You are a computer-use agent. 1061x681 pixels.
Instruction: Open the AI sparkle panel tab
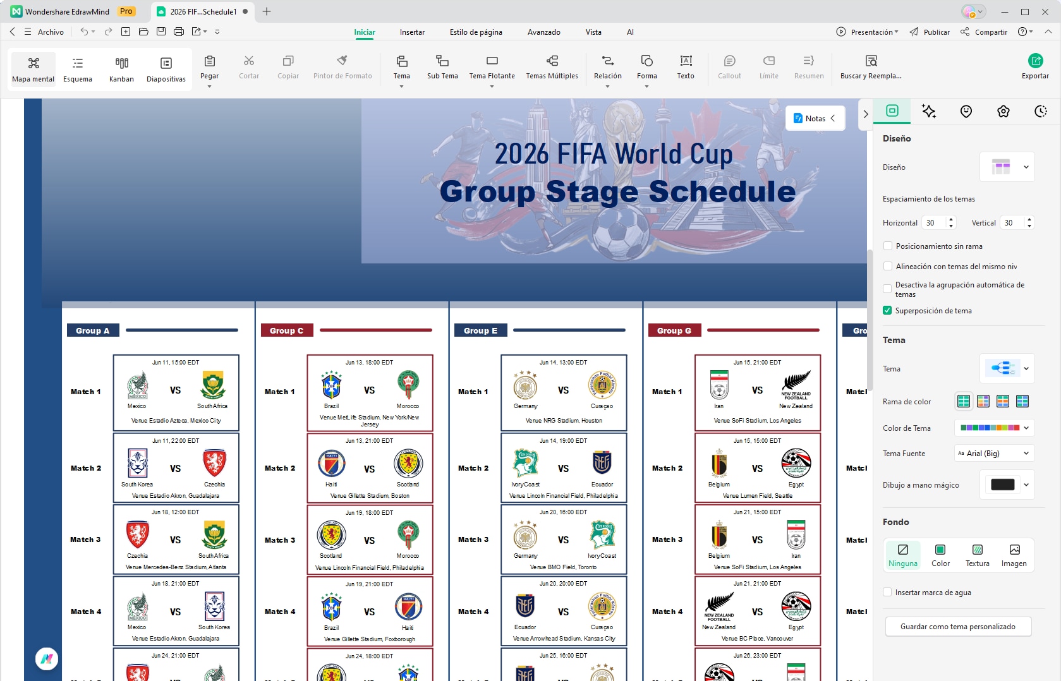click(929, 111)
